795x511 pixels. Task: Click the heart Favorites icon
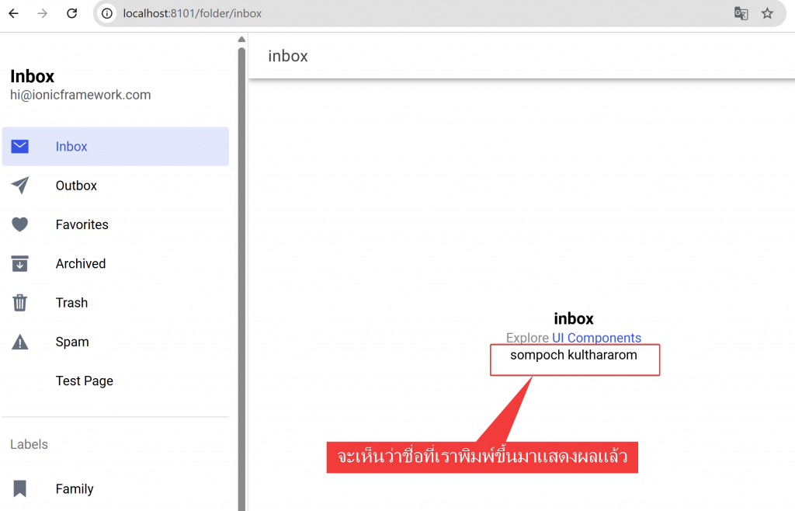point(20,224)
